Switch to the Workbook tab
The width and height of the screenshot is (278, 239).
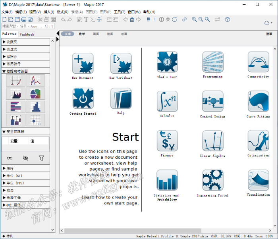(x=27, y=35)
